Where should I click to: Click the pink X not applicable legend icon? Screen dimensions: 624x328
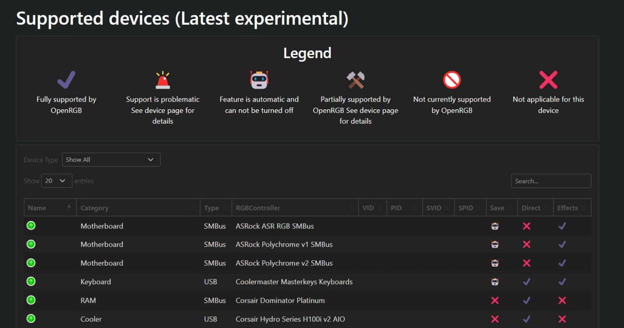pos(548,80)
